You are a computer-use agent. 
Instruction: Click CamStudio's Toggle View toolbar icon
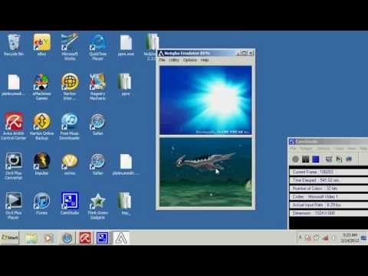coord(329,159)
